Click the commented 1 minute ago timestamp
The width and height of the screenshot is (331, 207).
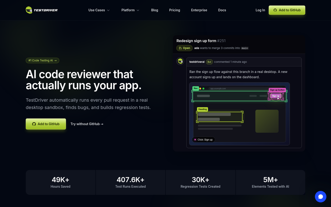[230, 62]
